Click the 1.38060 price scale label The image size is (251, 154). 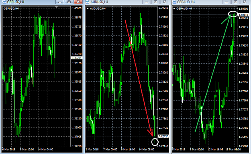point(77,128)
